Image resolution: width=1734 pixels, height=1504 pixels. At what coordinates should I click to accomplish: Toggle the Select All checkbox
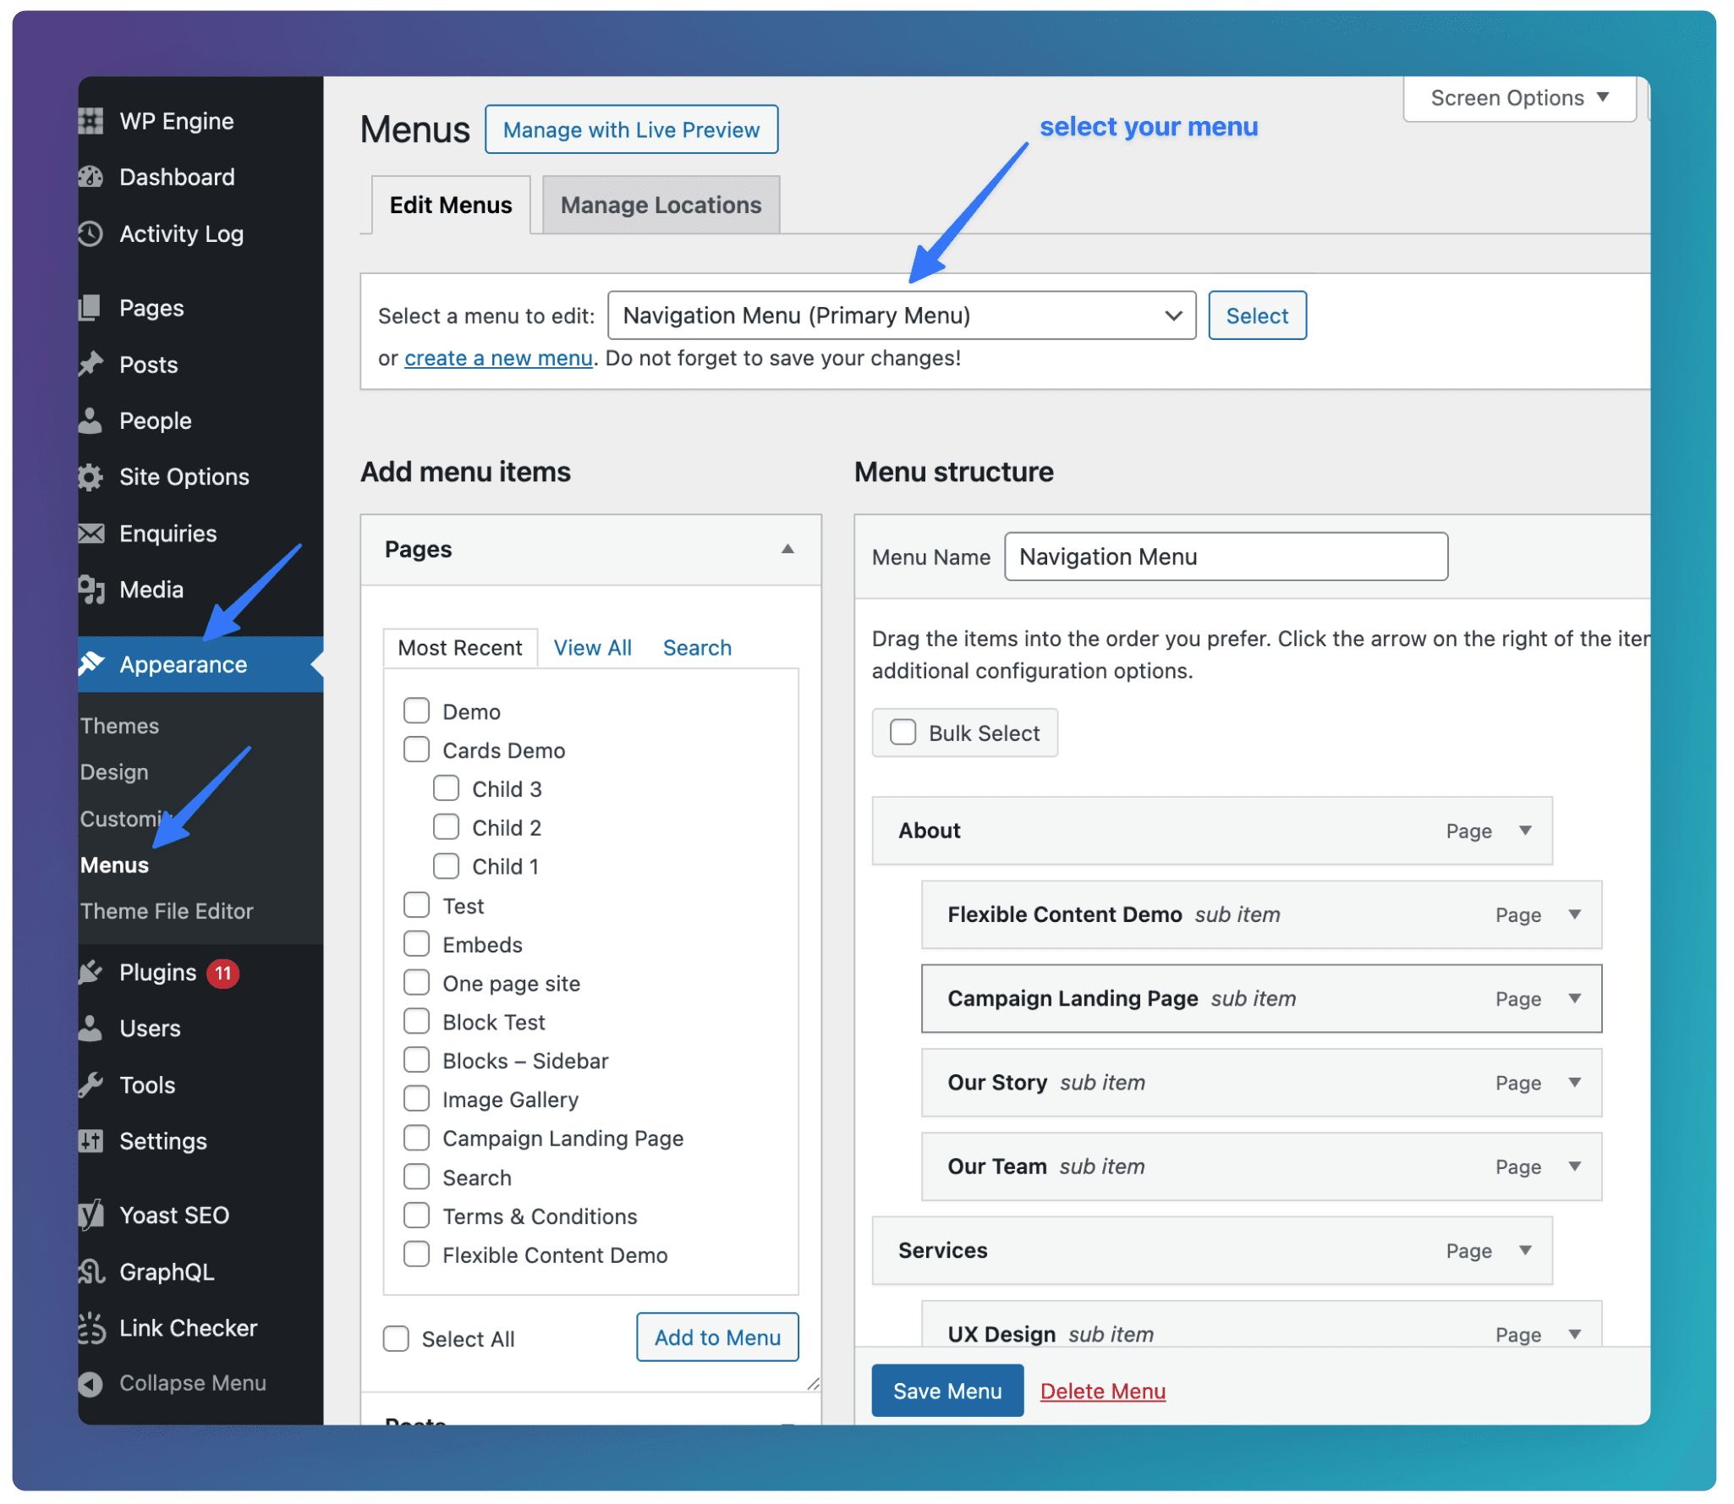click(x=396, y=1339)
